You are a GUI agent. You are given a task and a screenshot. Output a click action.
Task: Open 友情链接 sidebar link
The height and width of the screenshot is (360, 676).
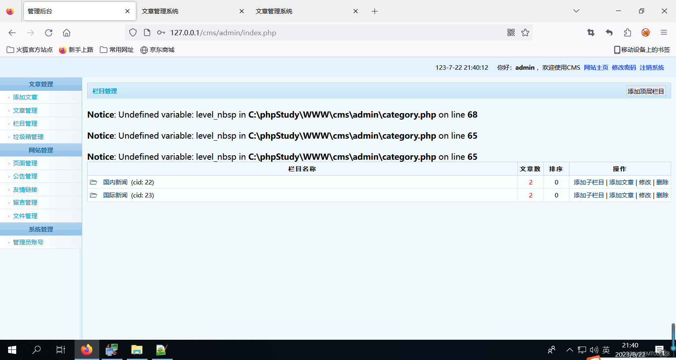point(25,190)
